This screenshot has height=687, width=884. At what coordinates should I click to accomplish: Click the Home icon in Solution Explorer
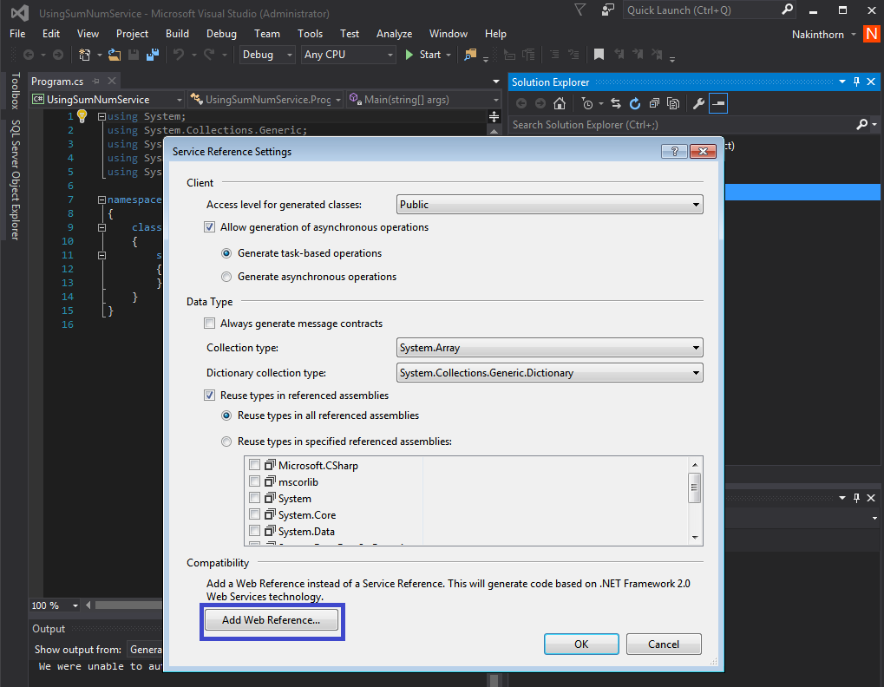coord(560,104)
